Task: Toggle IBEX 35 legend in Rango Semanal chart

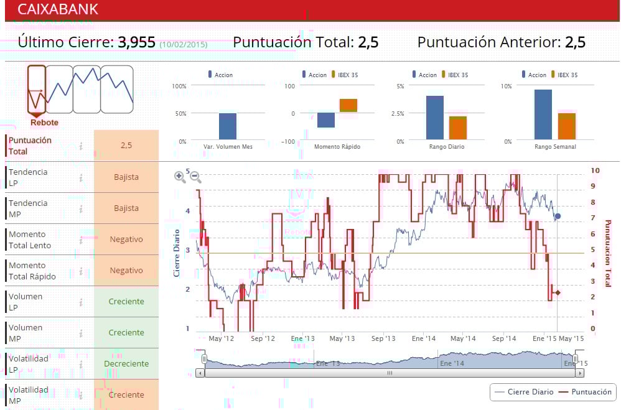Action: (564, 75)
